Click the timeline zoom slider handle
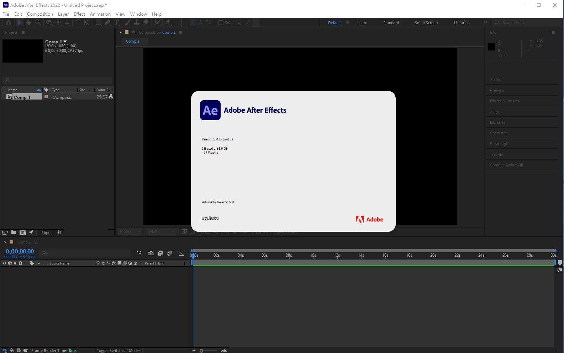The height and width of the screenshot is (353, 564). pyautogui.click(x=201, y=351)
